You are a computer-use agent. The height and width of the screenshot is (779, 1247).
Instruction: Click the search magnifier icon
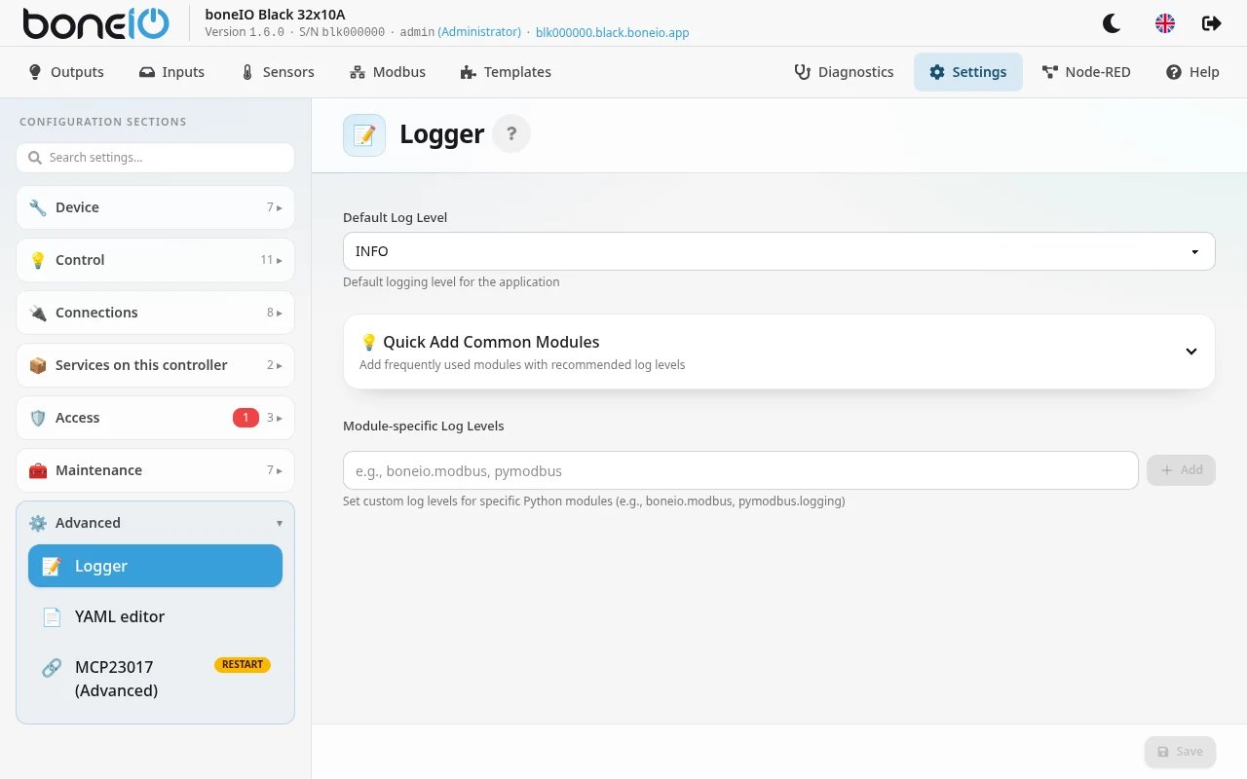35,158
